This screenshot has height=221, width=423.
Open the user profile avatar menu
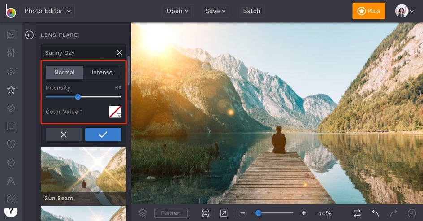[404, 11]
